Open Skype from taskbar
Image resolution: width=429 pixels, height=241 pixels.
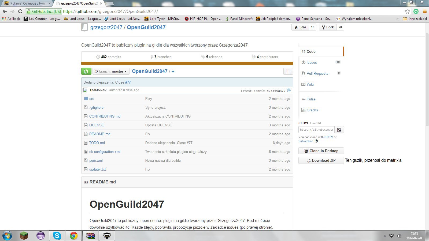[57, 236]
